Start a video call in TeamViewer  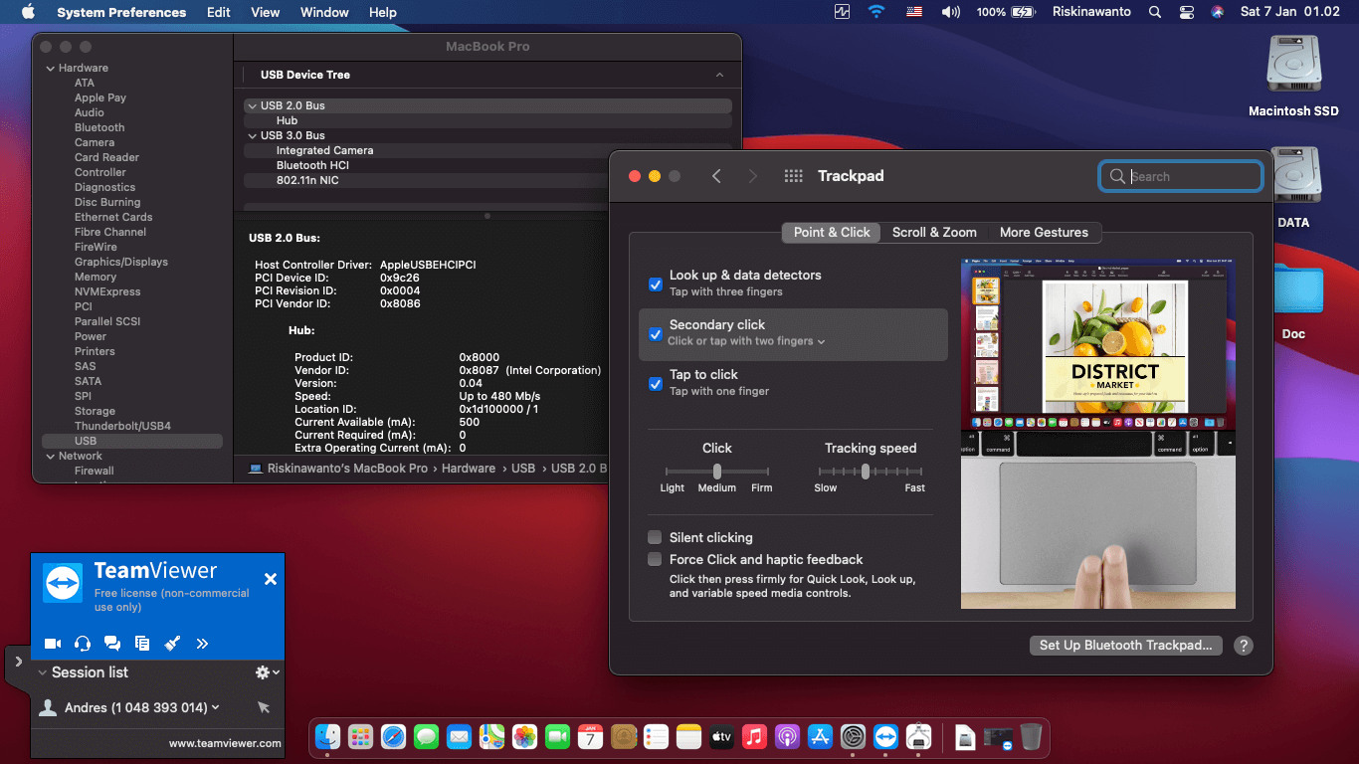52,644
